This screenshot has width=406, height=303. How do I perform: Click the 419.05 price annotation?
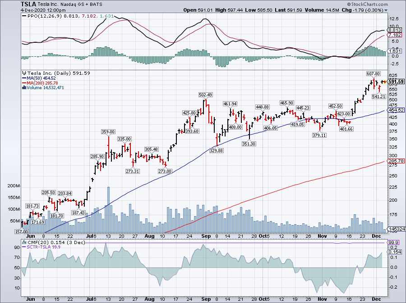tap(298, 124)
